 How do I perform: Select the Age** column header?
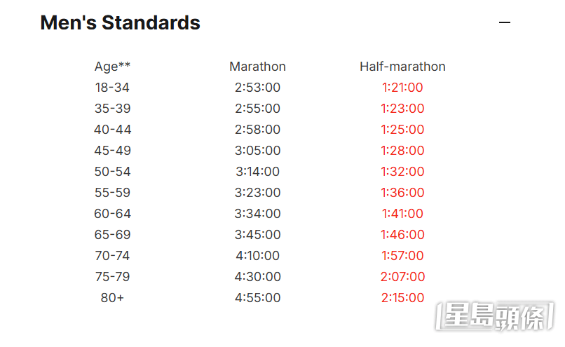pyautogui.click(x=112, y=67)
